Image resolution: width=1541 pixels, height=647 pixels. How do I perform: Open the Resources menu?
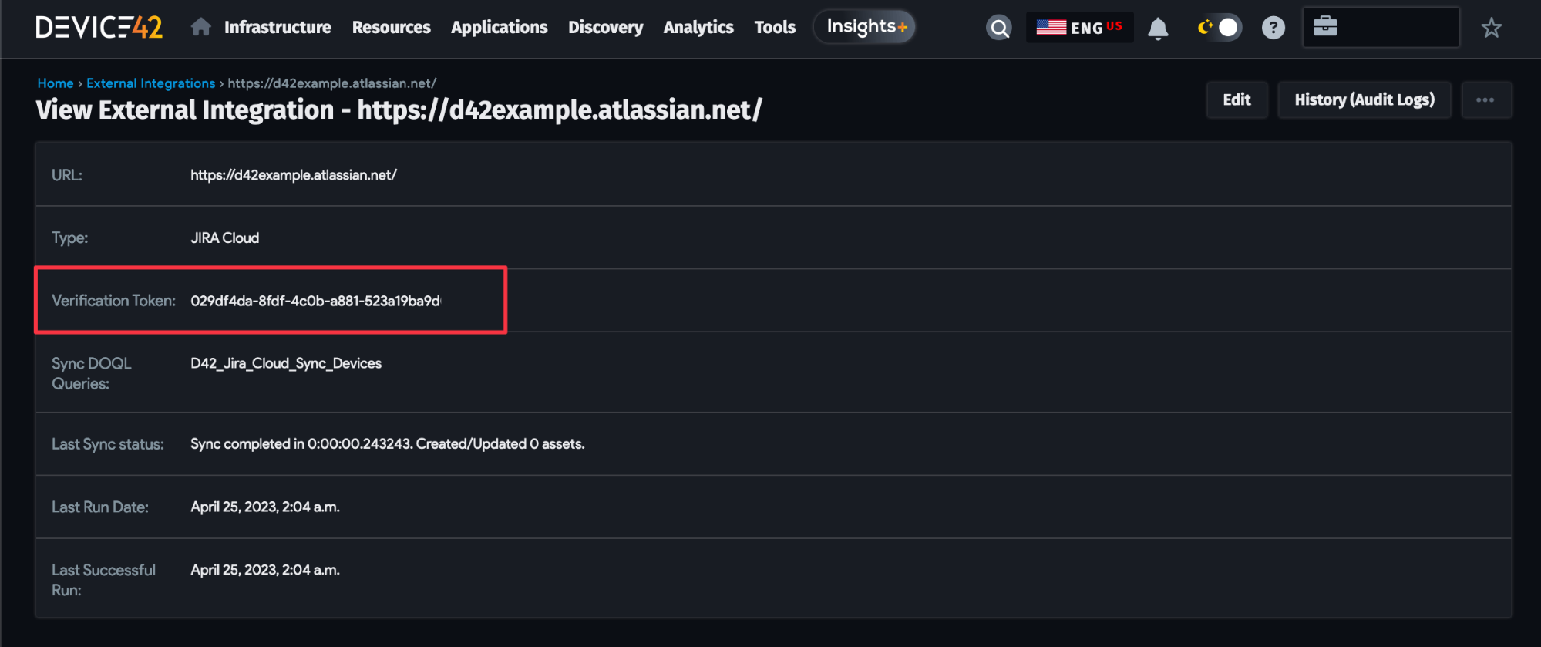point(391,28)
